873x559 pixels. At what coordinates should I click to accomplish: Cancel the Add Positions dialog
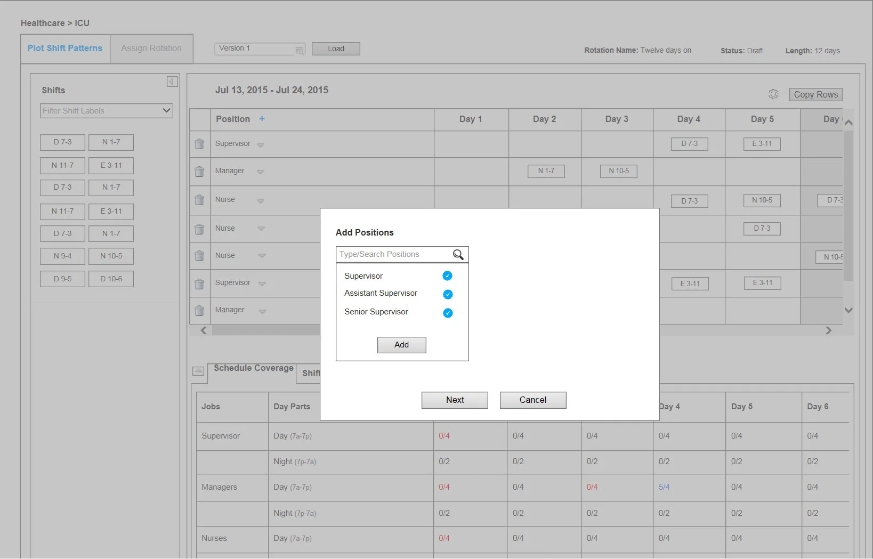point(532,400)
